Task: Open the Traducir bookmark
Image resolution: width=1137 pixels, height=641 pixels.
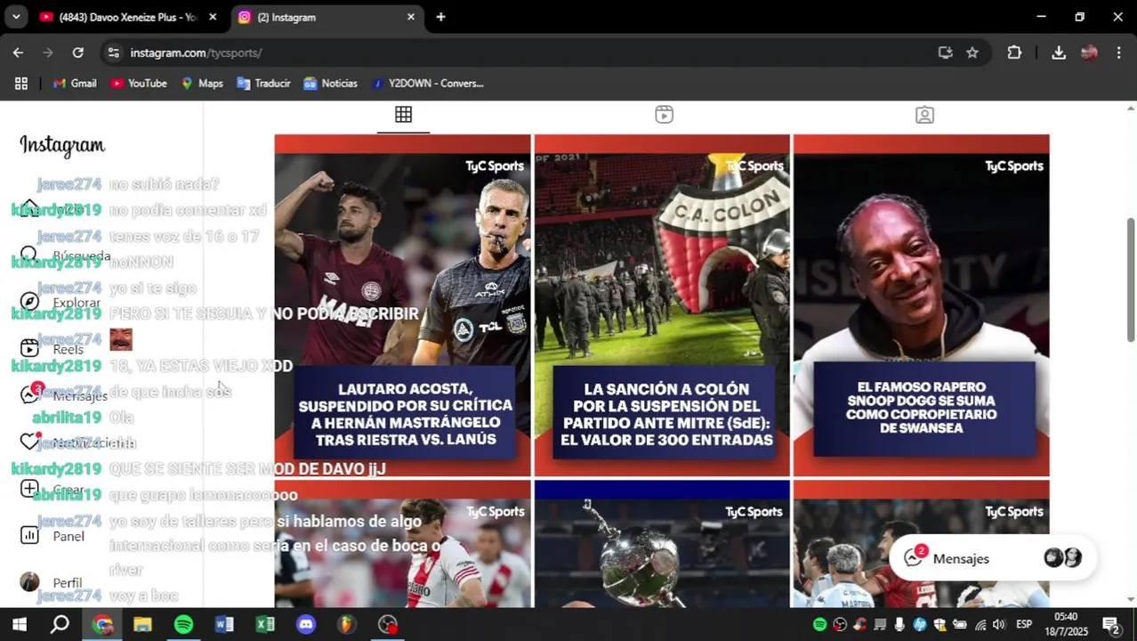Action: pyautogui.click(x=263, y=83)
